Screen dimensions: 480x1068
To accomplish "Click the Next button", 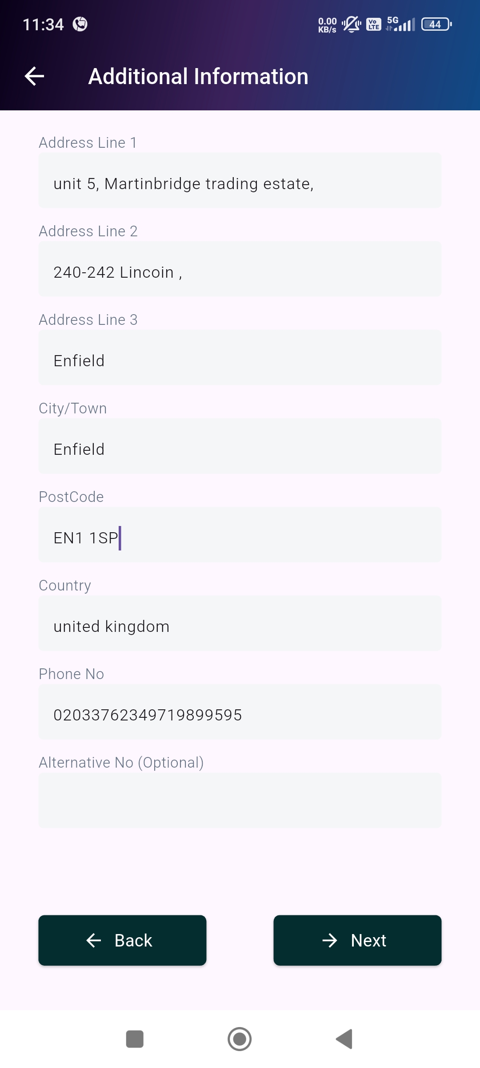I will 357,940.
